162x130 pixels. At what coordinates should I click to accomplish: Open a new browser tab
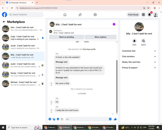click(x=37, y=3)
